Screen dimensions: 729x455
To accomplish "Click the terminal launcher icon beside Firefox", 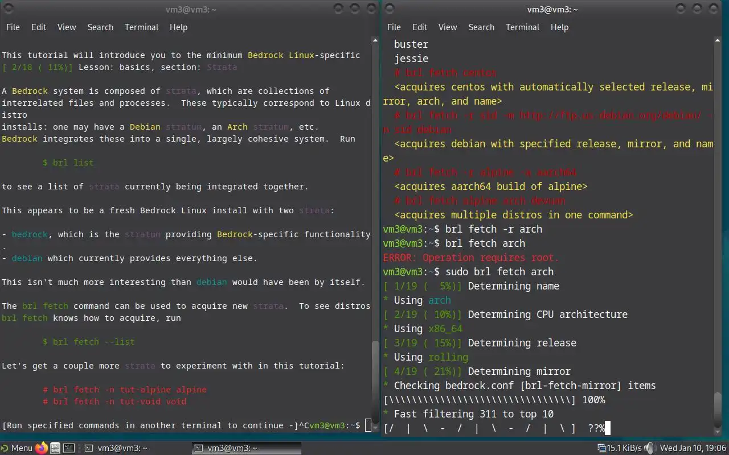I will point(68,448).
